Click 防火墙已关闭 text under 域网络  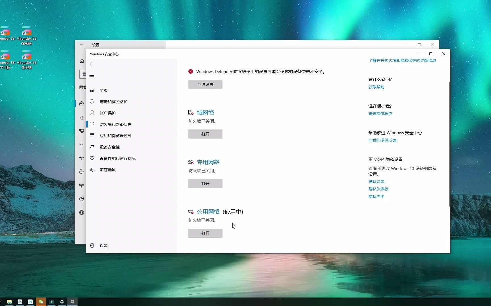coord(202,121)
